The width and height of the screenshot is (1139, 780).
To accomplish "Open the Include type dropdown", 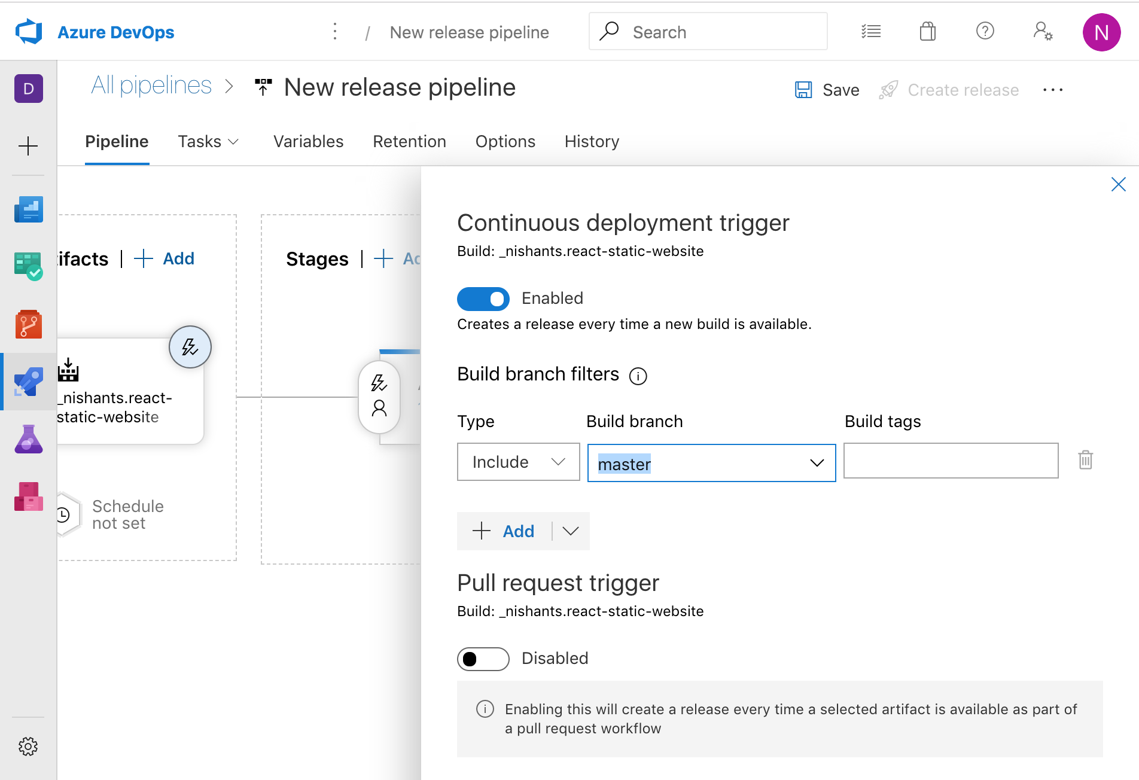I will coord(518,462).
